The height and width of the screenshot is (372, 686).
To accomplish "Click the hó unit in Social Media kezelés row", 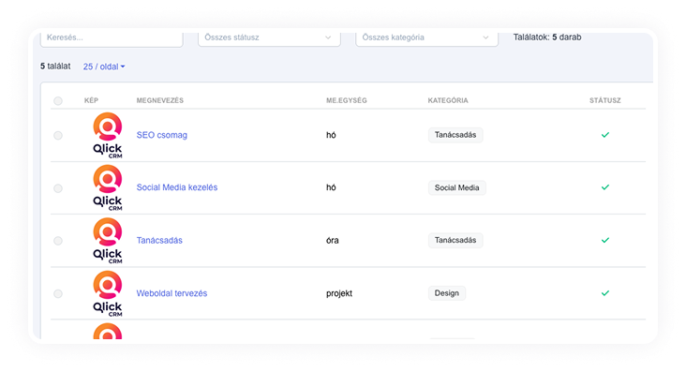I will point(331,187).
